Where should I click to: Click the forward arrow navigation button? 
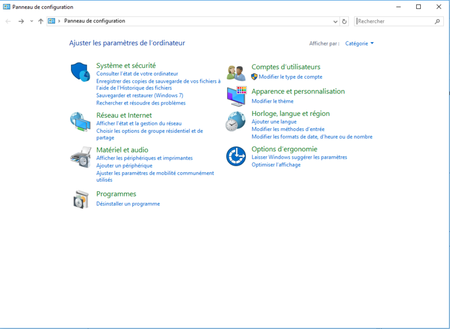[x=21, y=21]
